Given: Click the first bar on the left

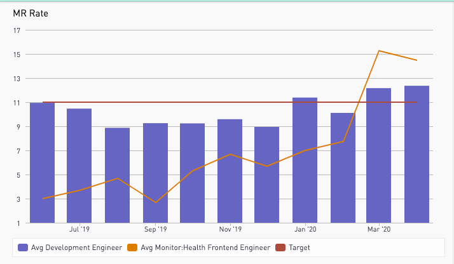Looking at the screenshot, I should (42, 165).
